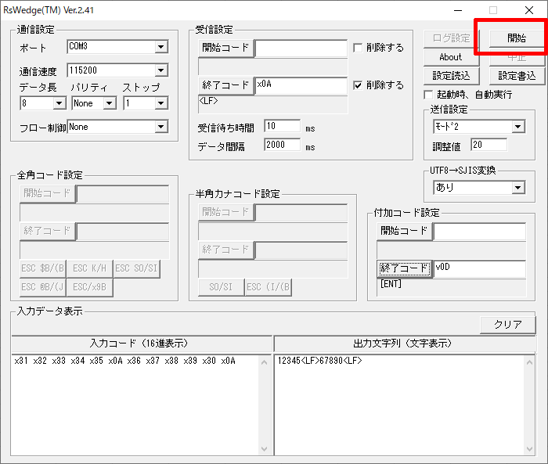Click the x0D additional end code field
This screenshot has width=548, height=464.
tap(480, 269)
